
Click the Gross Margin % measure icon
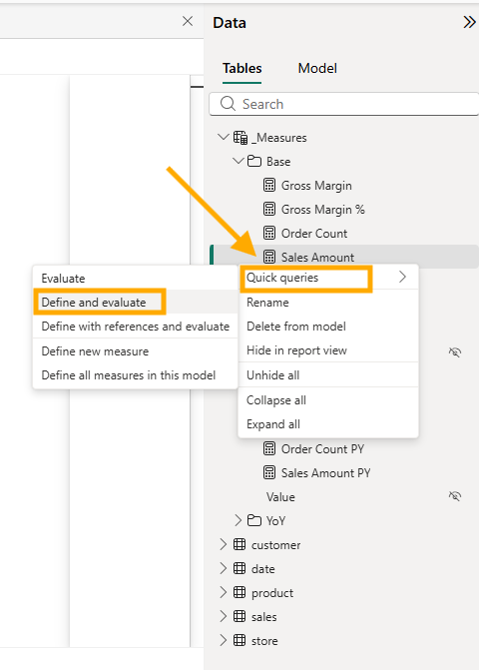(x=269, y=209)
